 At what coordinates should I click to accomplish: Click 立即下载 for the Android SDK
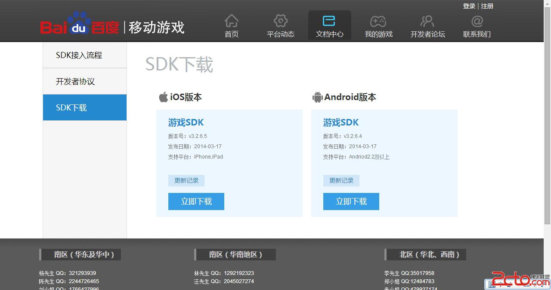351,201
